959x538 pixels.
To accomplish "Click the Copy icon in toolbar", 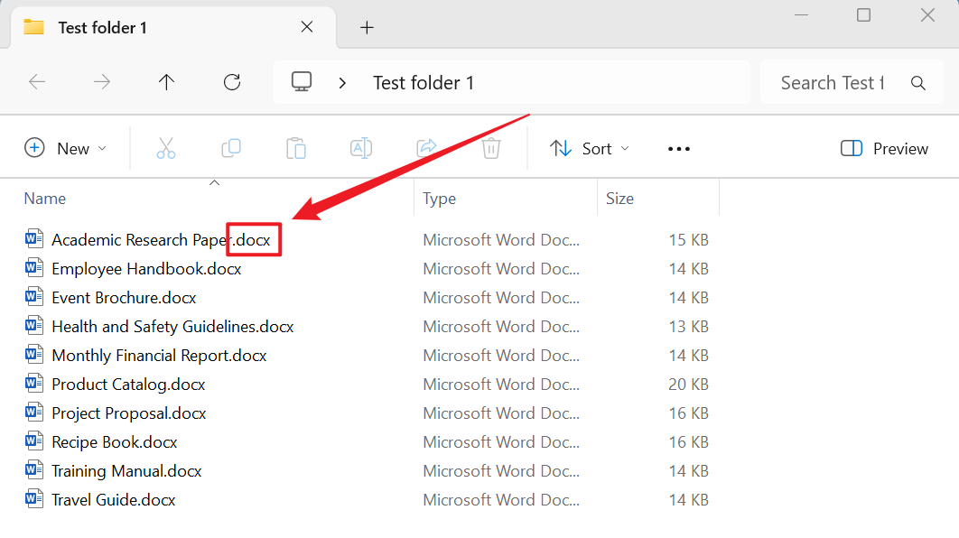I will 231,149.
